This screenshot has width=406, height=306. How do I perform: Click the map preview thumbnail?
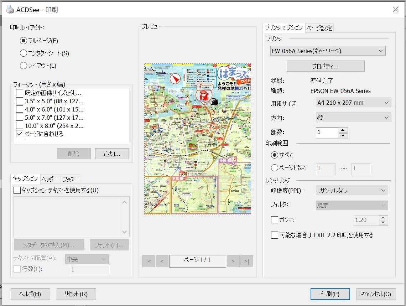(x=198, y=139)
